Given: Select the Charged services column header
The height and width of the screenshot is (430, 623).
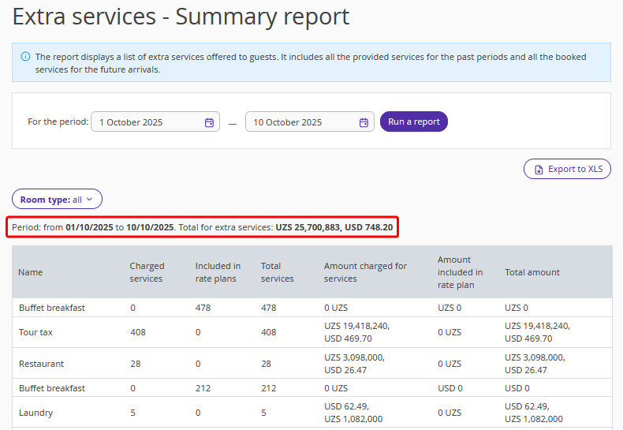Looking at the screenshot, I should click(x=147, y=272).
